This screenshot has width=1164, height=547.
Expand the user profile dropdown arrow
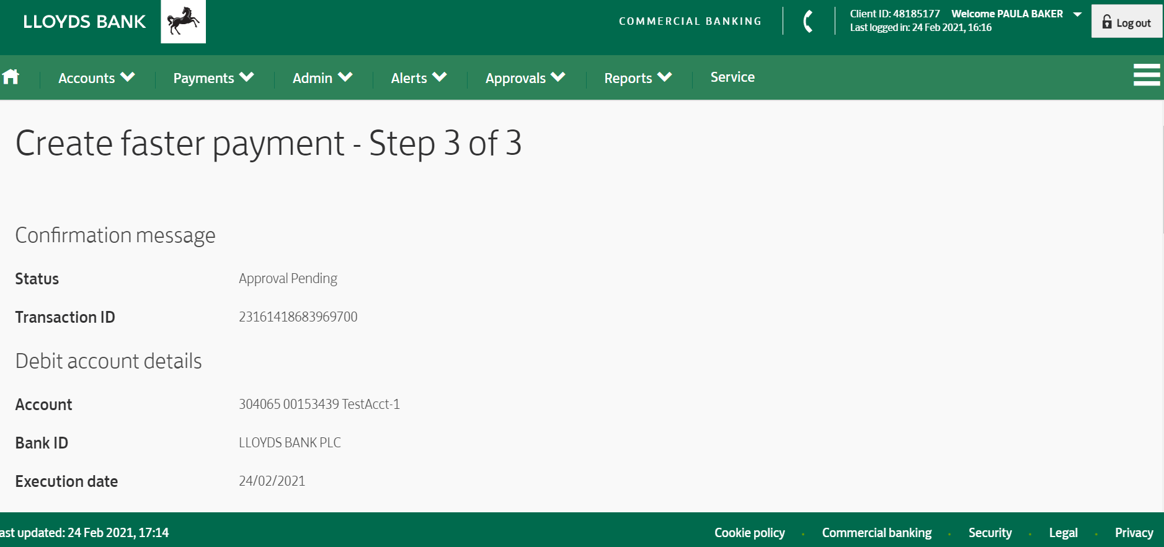tap(1077, 14)
